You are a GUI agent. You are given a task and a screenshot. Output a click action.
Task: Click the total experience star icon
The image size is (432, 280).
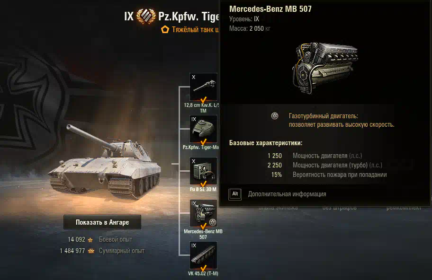tap(91, 251)
